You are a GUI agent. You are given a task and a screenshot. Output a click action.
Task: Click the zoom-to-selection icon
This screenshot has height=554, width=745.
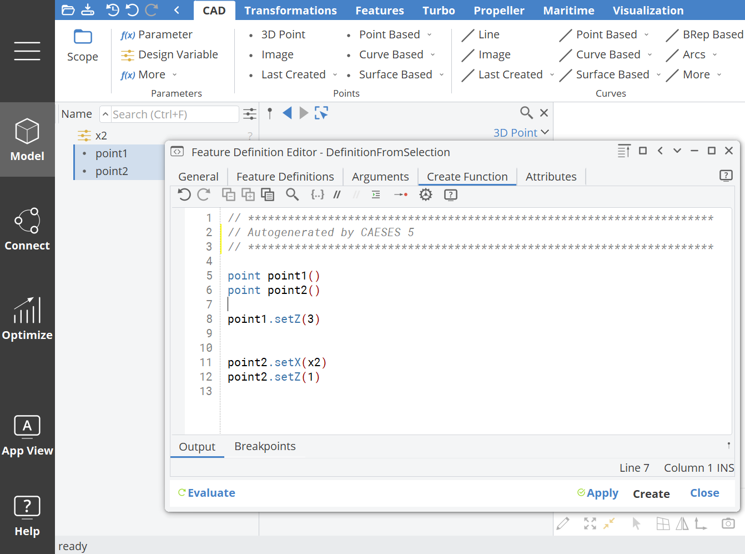(x=321, y=113)
